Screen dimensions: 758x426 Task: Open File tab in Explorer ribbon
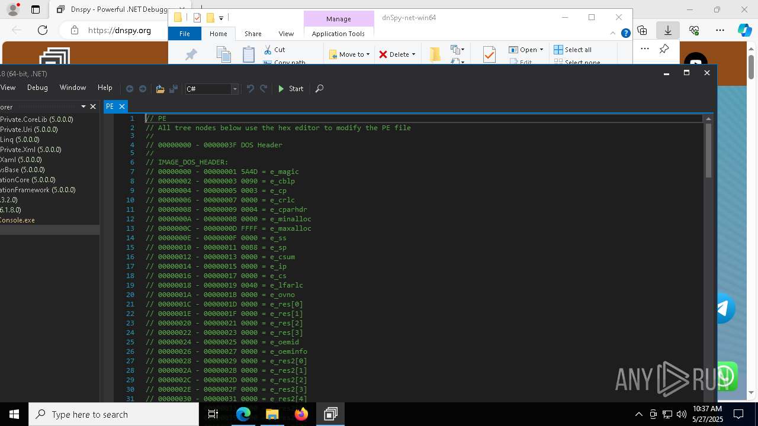[185, 34]
